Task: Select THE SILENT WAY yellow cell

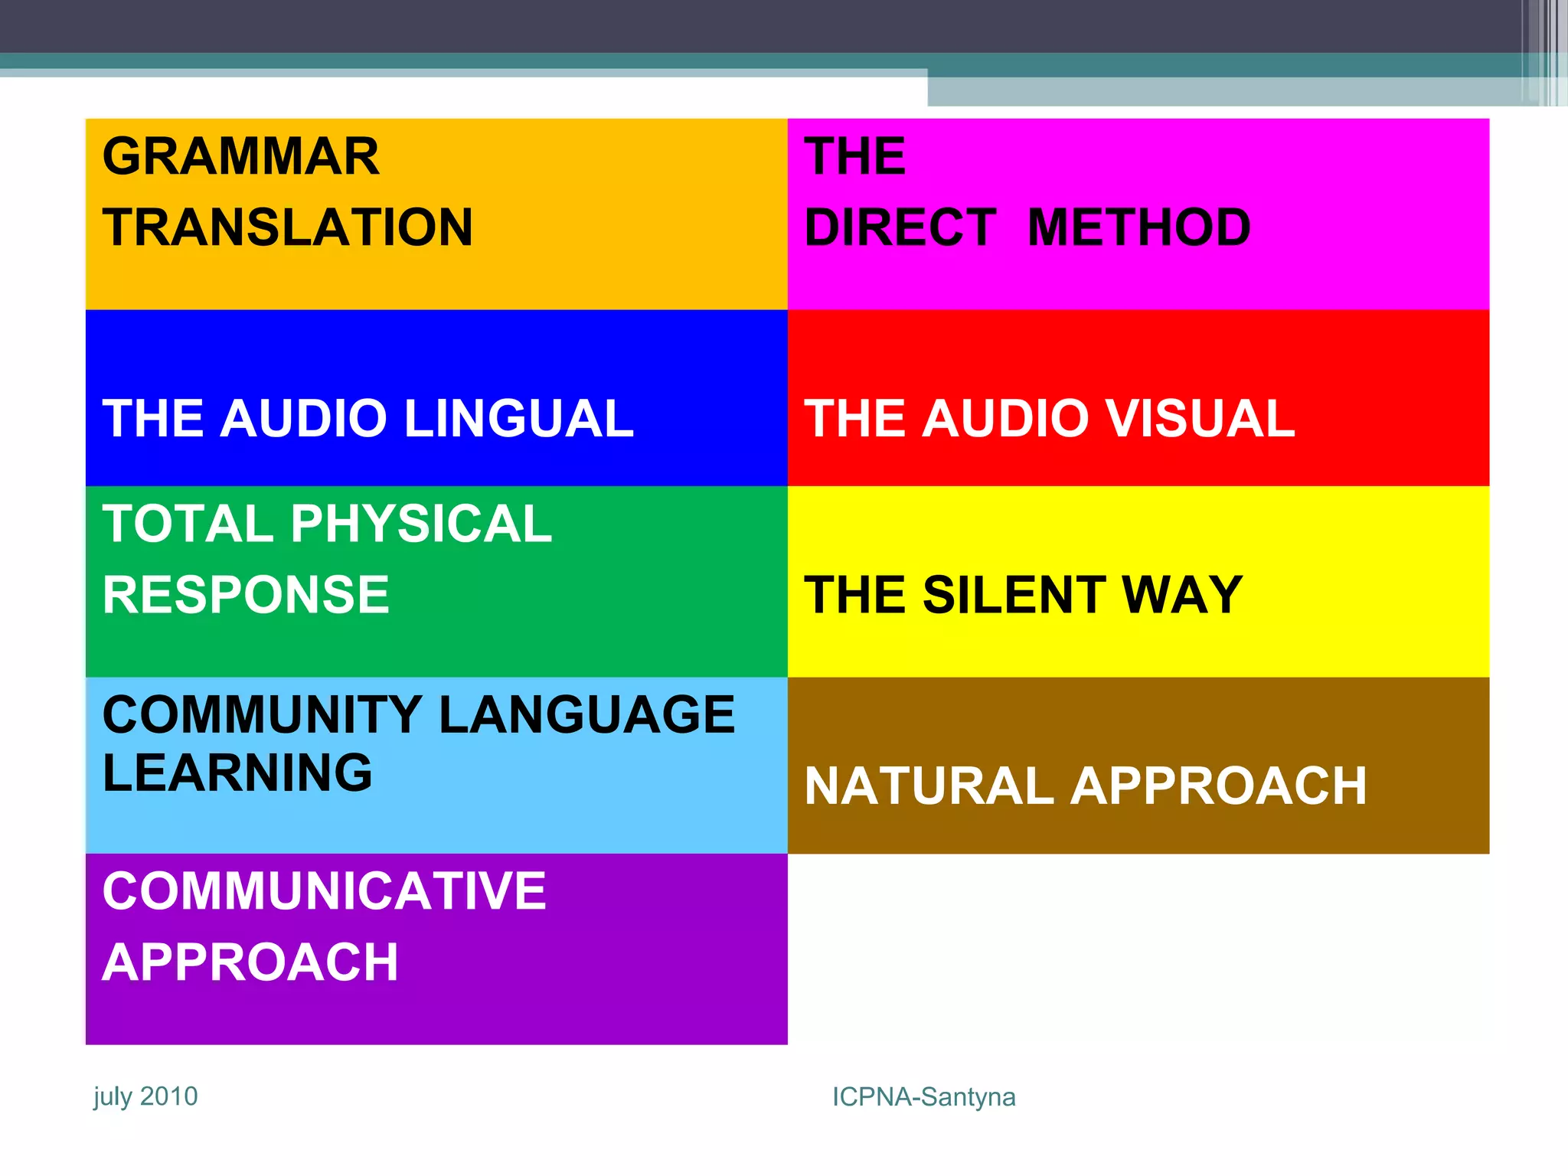Action: tap(1138, 582)
